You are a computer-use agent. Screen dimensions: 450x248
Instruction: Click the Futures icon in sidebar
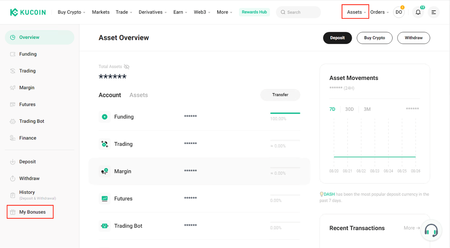tap(13, 104)
